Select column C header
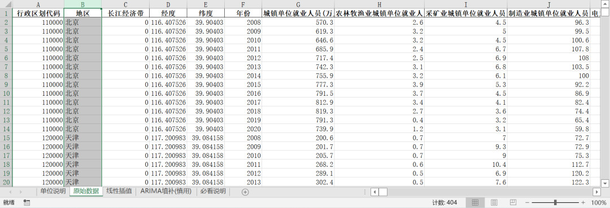The height and width of the screenshot is (208, 610). pos(125,5)
